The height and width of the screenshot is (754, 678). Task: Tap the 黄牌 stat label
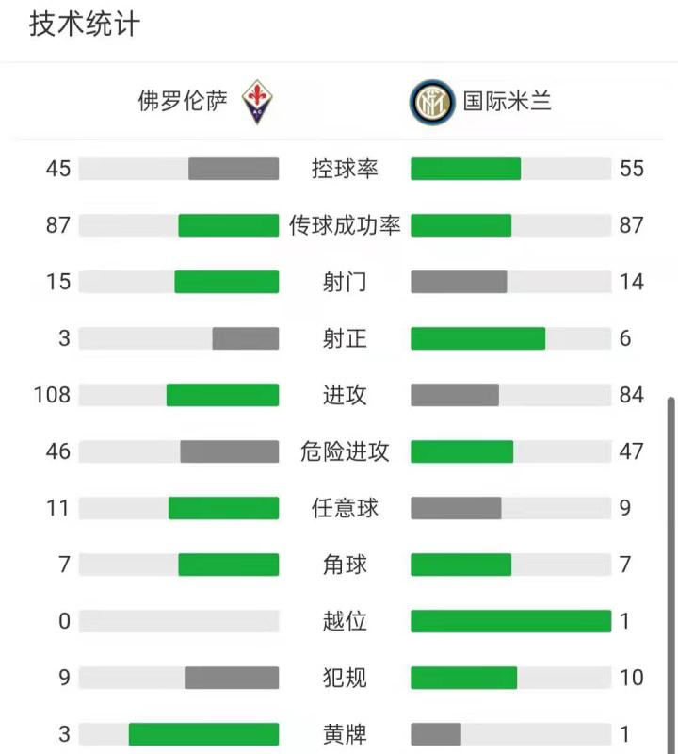(x=345, y=734)
